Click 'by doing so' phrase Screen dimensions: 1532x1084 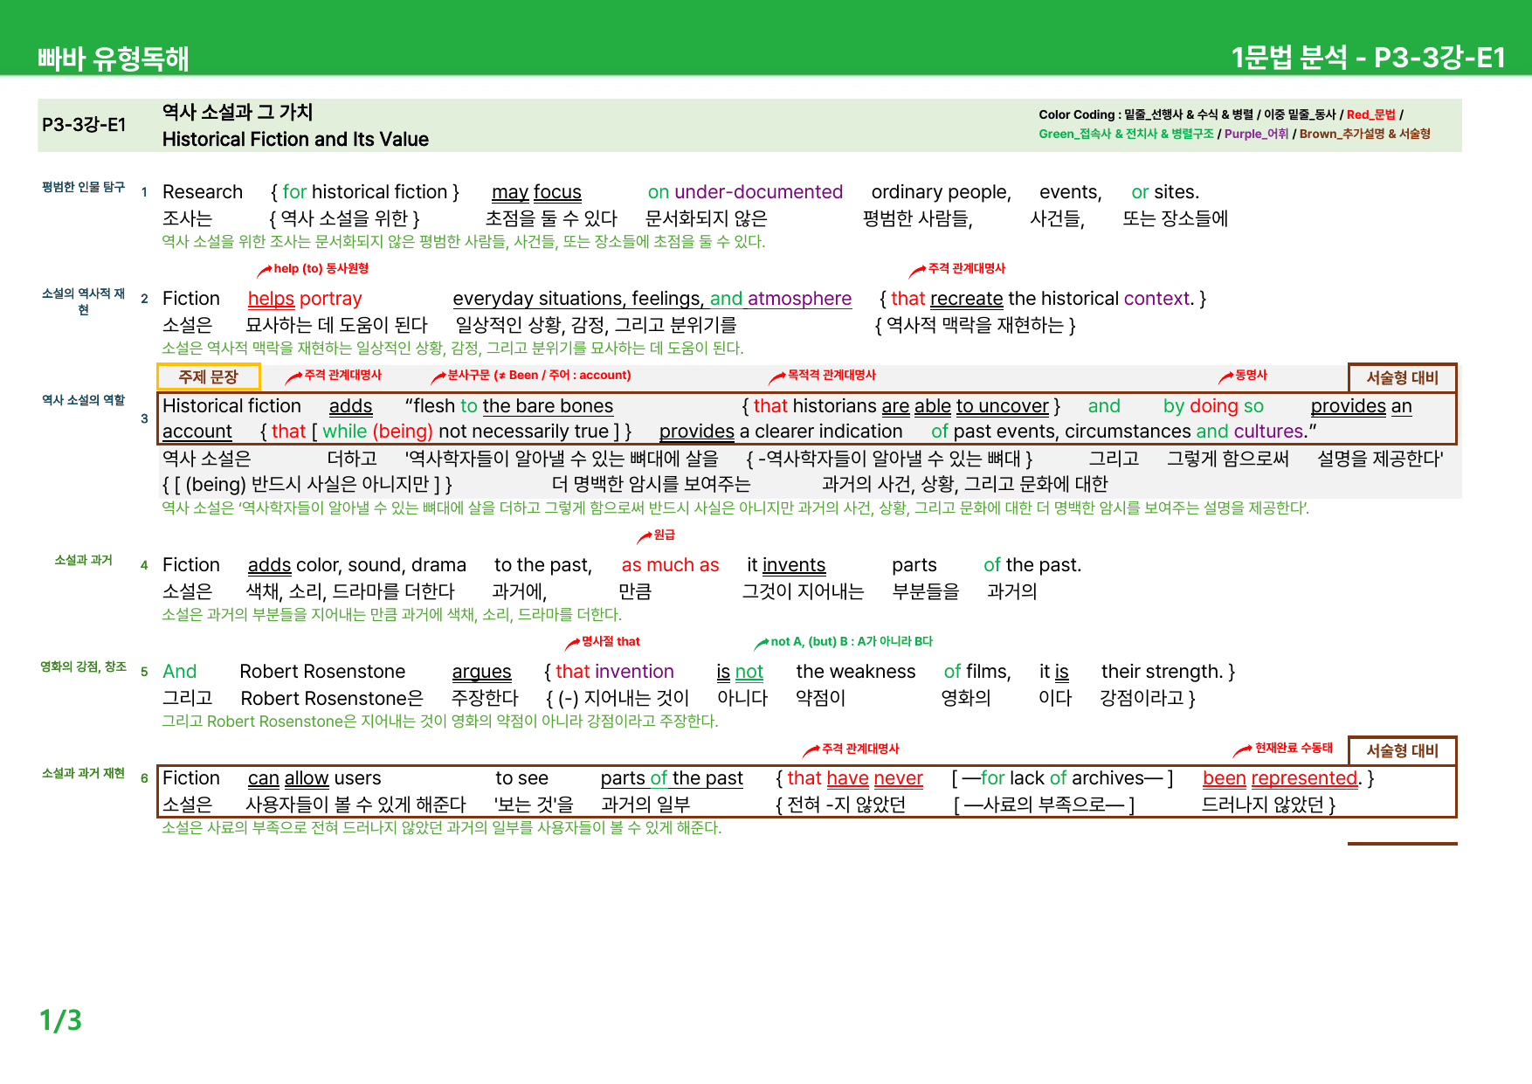coord(1213,406)
